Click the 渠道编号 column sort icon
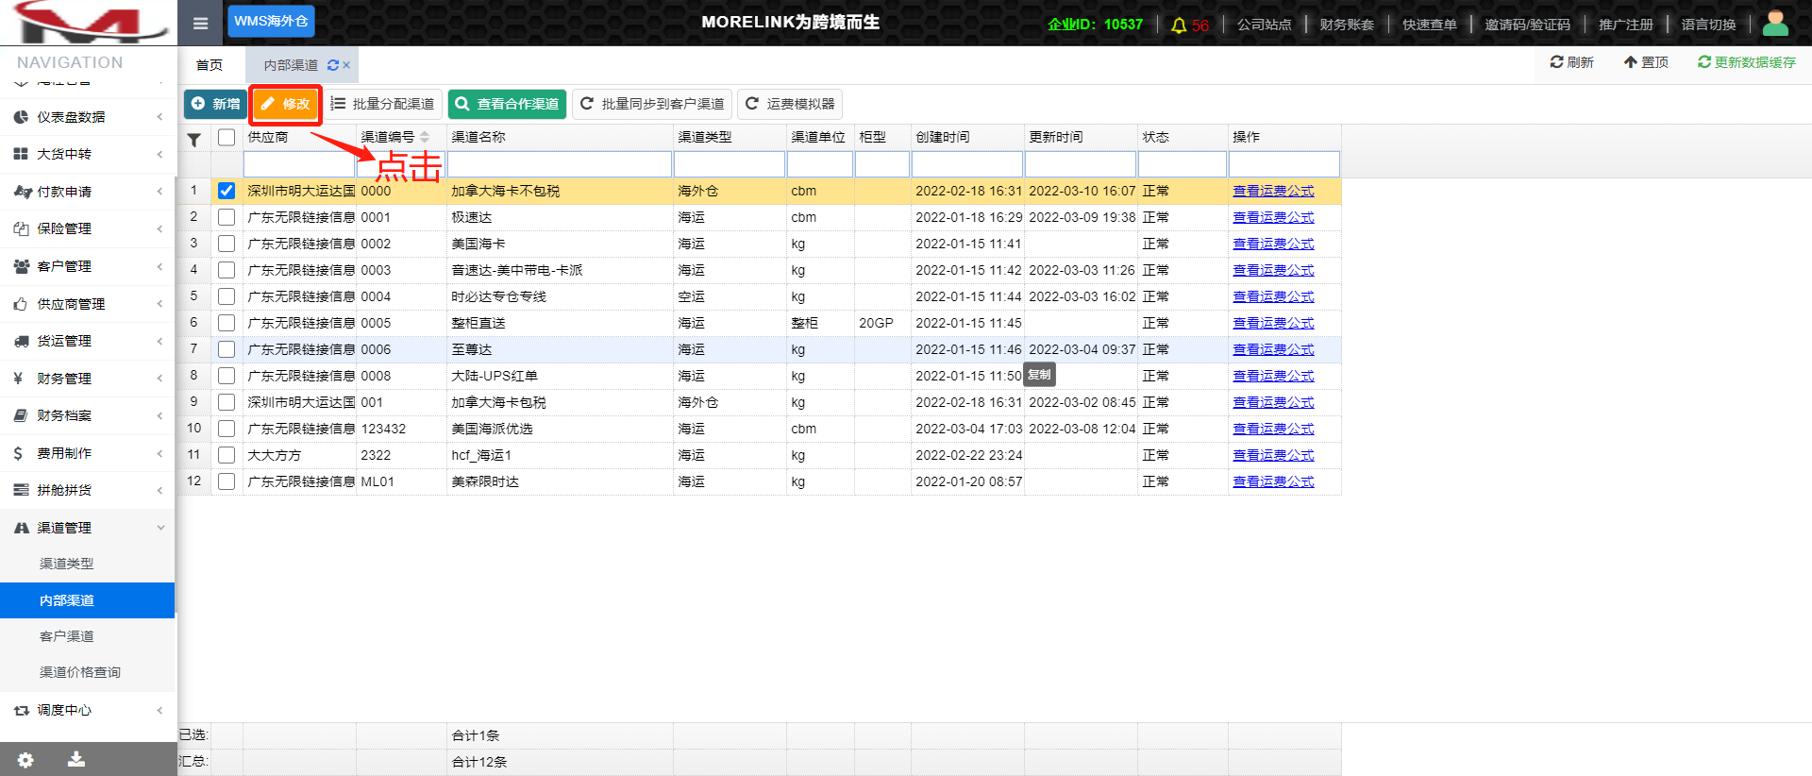This screenshot has width=1812, height=776. (x=425, y=138)
